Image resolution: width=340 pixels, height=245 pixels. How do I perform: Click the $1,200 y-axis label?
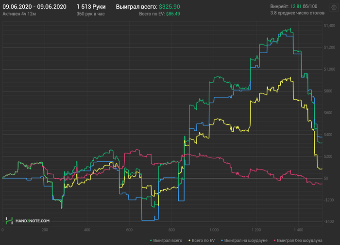329,47
